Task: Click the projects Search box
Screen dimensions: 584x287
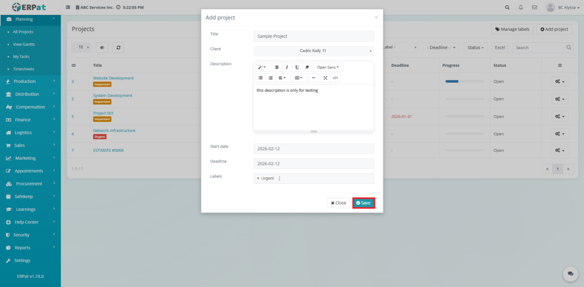Action: pyautogui.click(x=544, y=48)
